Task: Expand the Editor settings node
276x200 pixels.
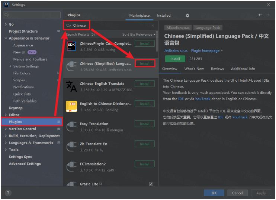Action: coord(6,115)
